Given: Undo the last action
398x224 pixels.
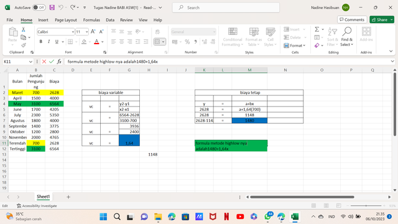Looking at the screenshot, I should click(61, 7).
